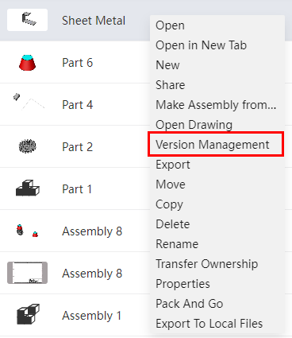Click the Assembly 8 drawing sheet thumbnail
Screen dimensions: 292x338
(x=27, y=273)
